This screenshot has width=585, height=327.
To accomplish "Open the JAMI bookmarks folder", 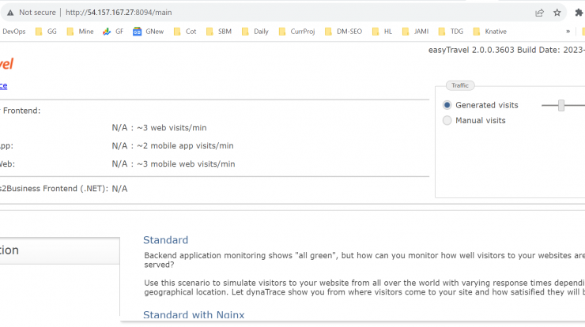I will [415, 32].
